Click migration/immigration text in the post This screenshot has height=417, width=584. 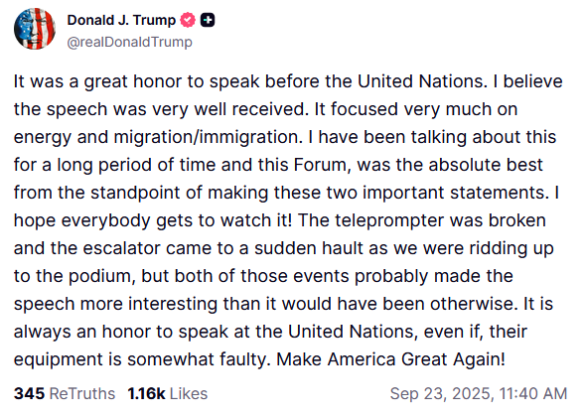click(x=208, y=137)
